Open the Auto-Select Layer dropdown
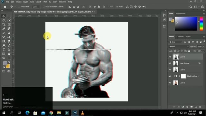 [x=36, y=7]
